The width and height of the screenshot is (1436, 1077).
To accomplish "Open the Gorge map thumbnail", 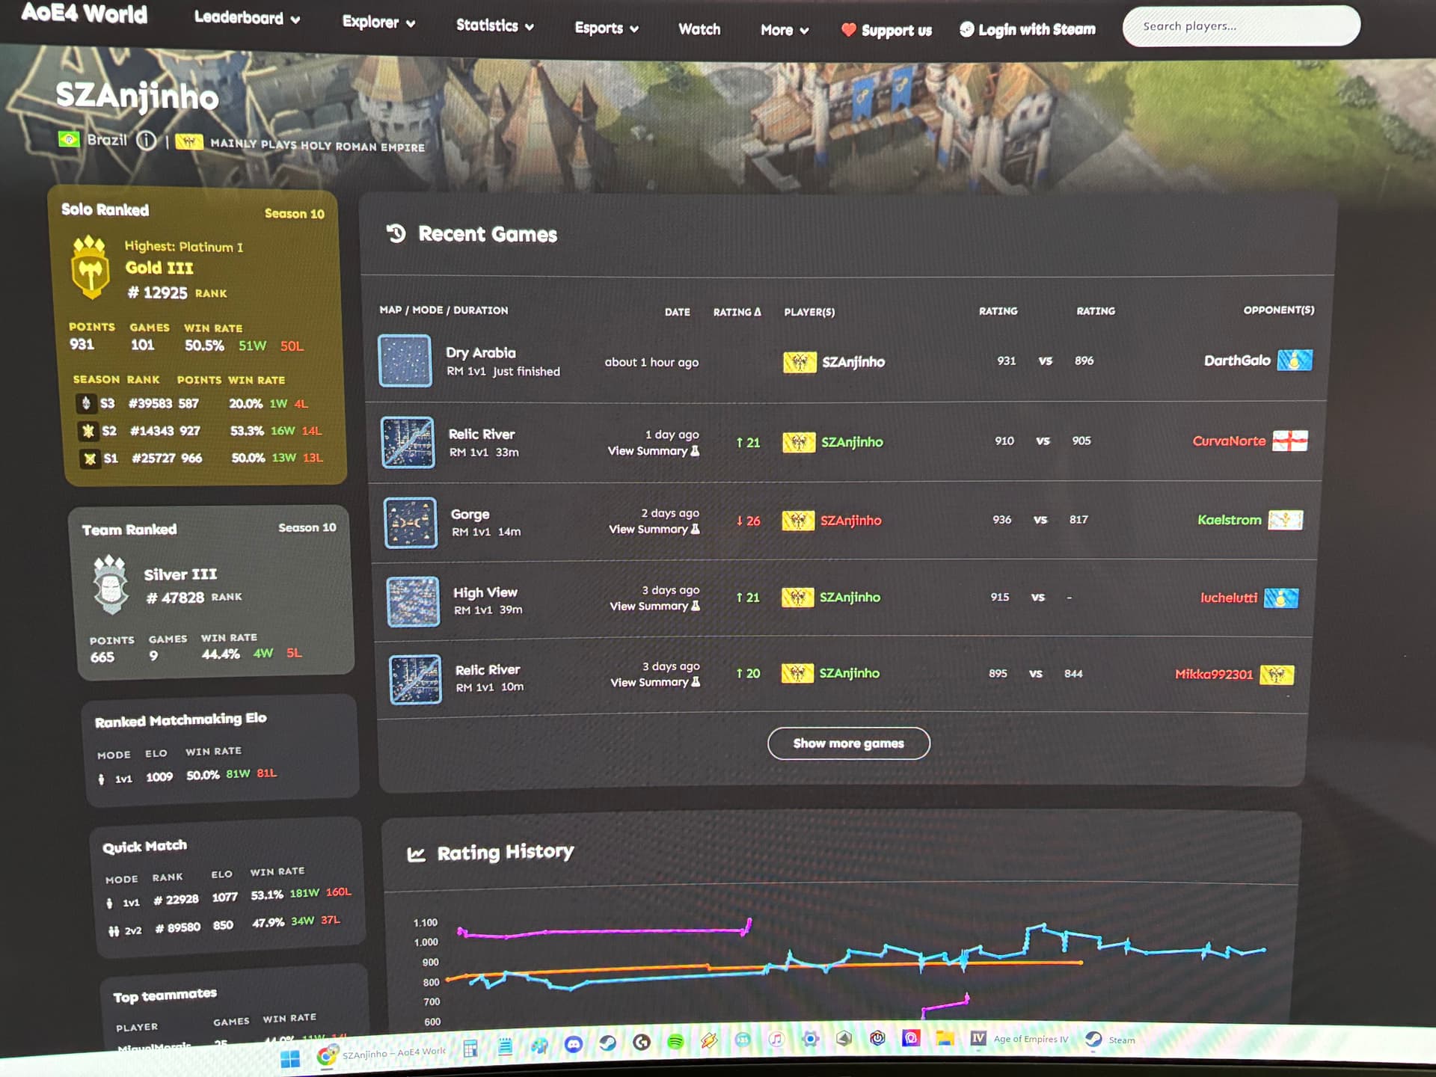I will [x=410, y=523].
